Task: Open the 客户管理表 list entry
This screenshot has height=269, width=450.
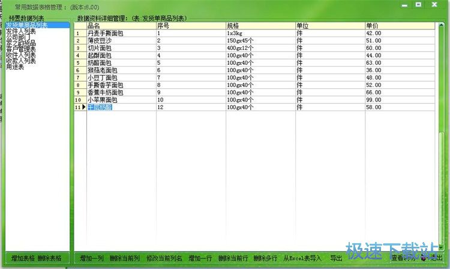Action: [x=21, y=49]
